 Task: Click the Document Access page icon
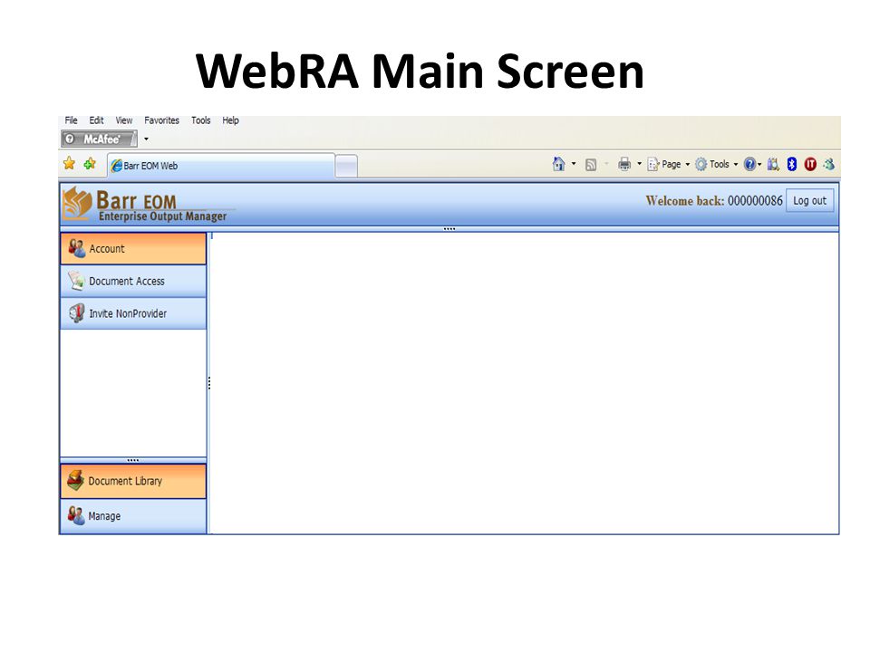(x=76, y=281)
